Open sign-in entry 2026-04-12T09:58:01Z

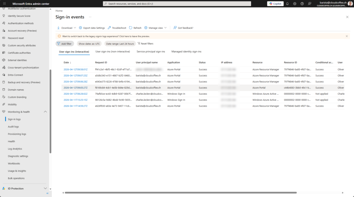75,70
